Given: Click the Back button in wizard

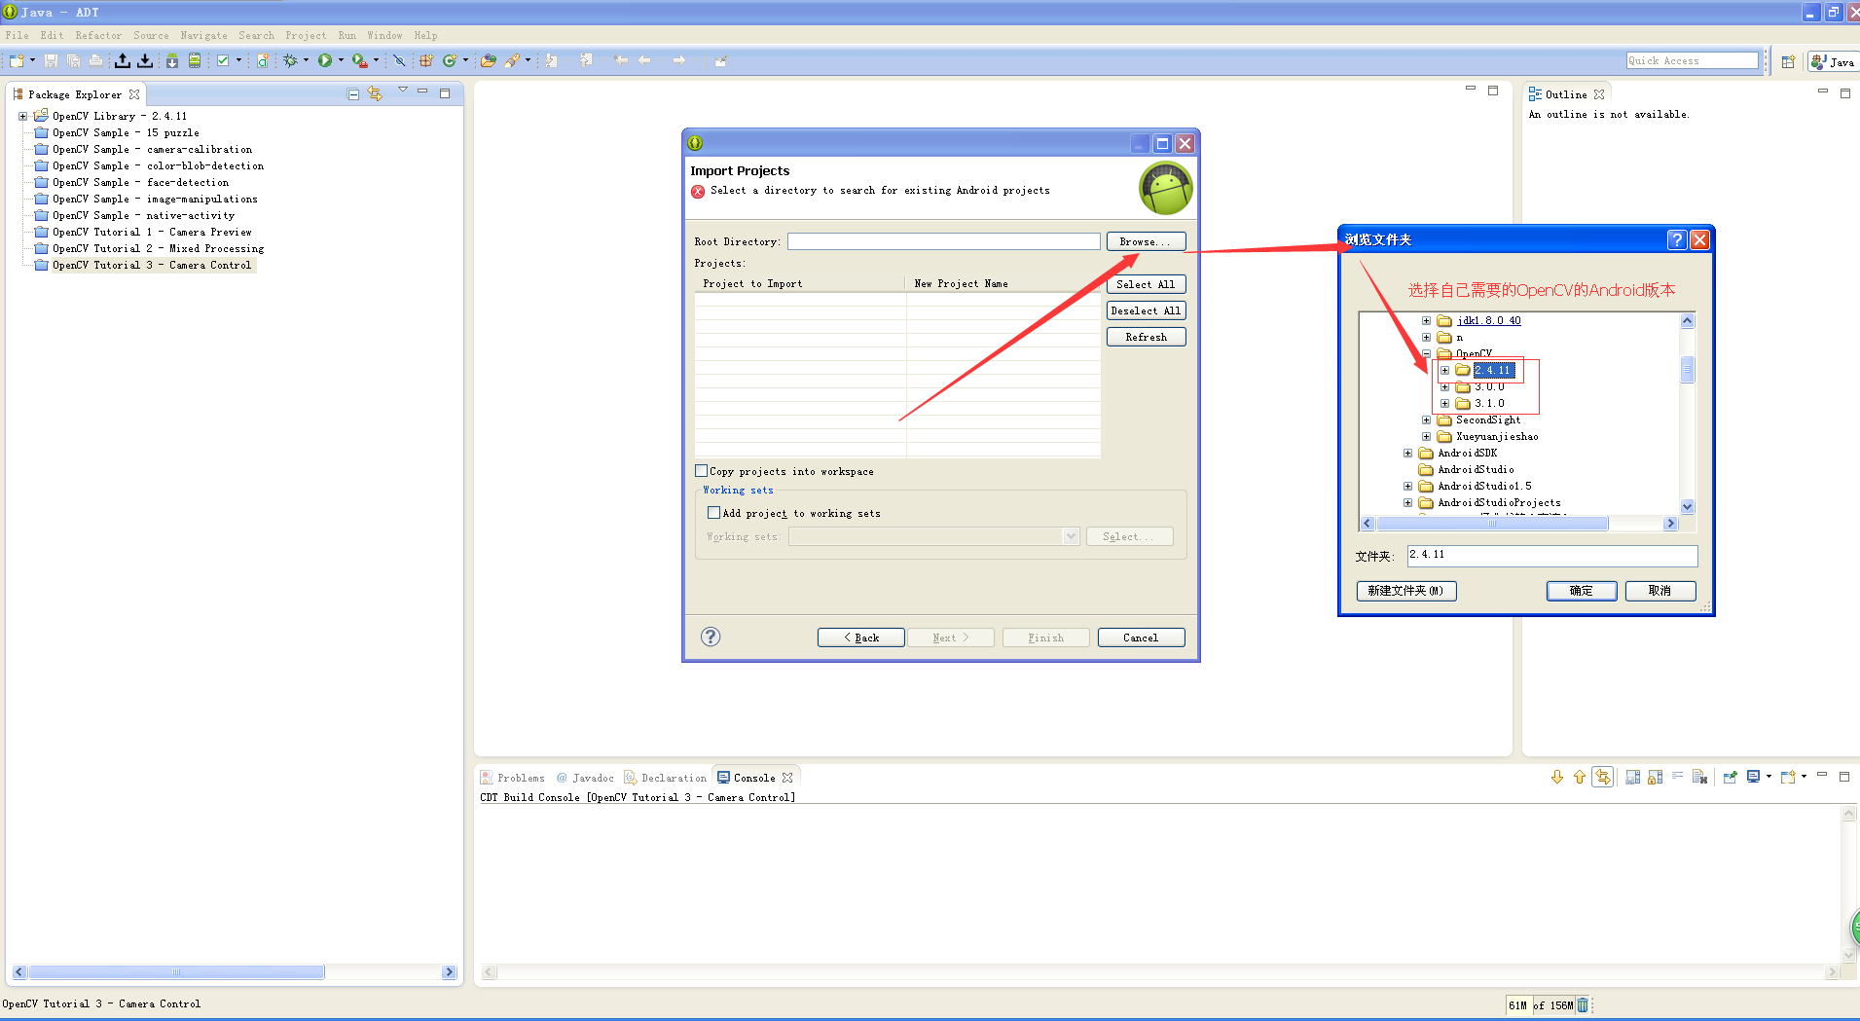Looking at the screenshot, I should (860, 638).
